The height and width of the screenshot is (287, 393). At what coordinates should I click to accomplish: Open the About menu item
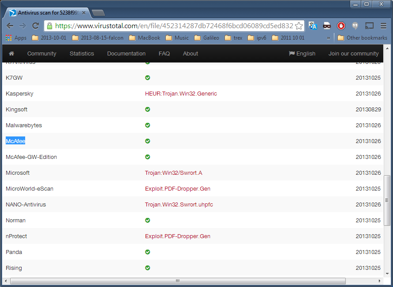pyautogui.click(x=191, y=54)
